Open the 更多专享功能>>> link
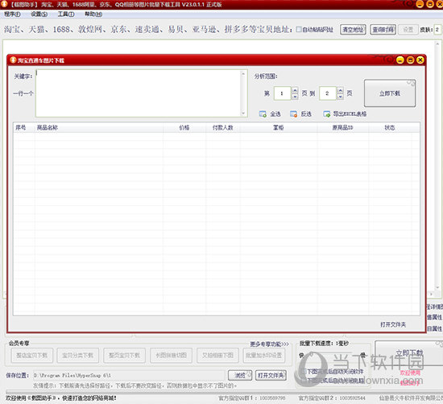The height and width of the screenshot is (404, 443). [x=269, y=344]
